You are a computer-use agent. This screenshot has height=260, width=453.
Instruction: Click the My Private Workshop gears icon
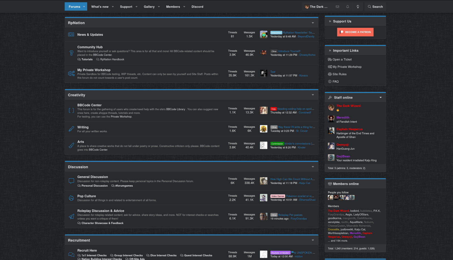point(71,73)
